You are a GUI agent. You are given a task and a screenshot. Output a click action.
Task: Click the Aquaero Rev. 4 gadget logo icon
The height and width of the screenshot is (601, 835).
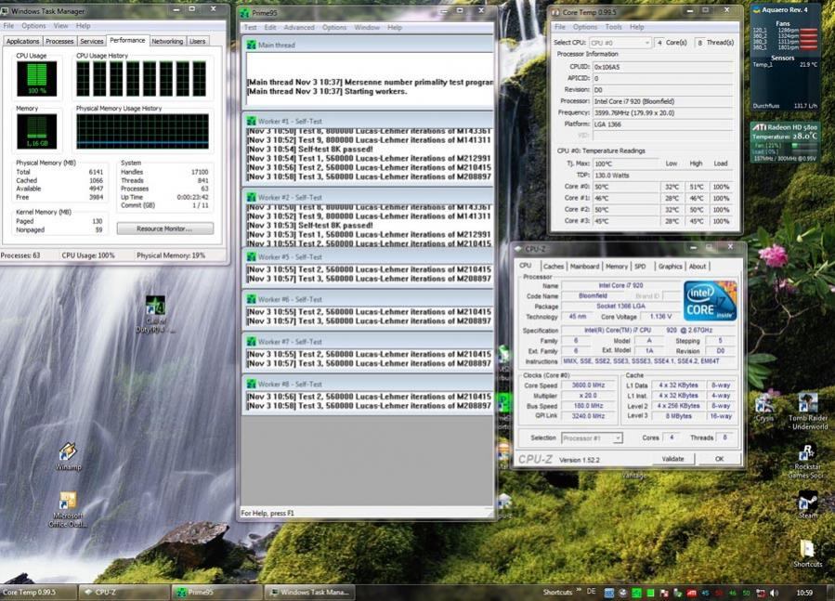click(756, 9)
